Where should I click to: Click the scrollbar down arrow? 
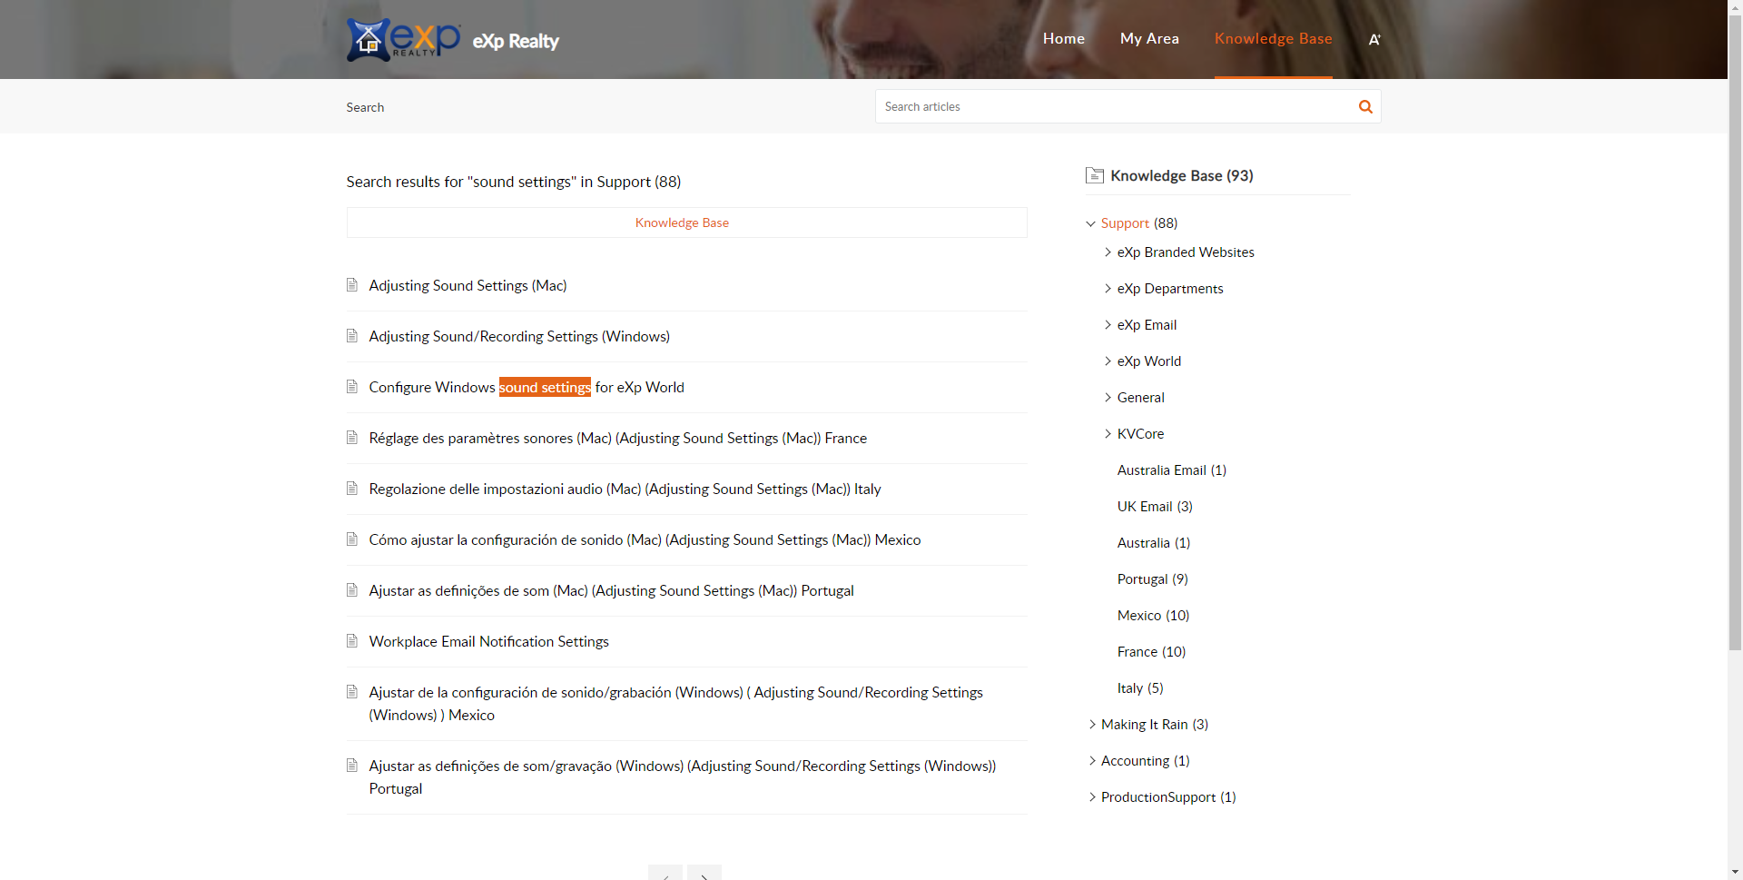click(1735, 873)
